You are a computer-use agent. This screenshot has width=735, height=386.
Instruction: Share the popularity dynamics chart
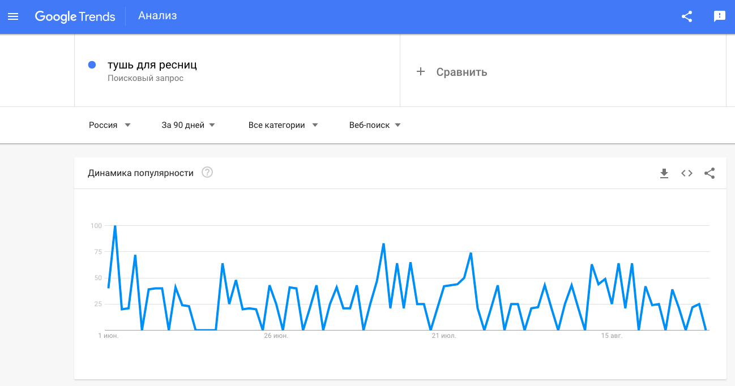(x=710, y=173)
